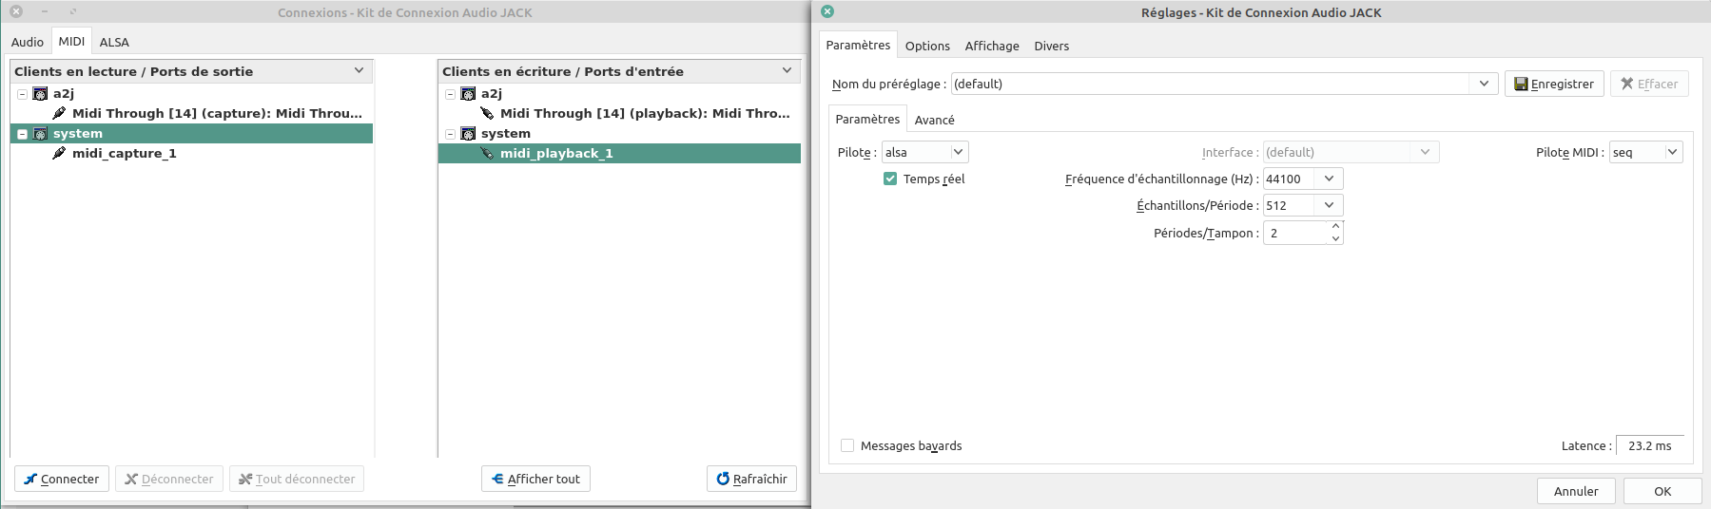
Task: Click plug icon of midi_capture_1 port
Action: click(x=59, y=153)
